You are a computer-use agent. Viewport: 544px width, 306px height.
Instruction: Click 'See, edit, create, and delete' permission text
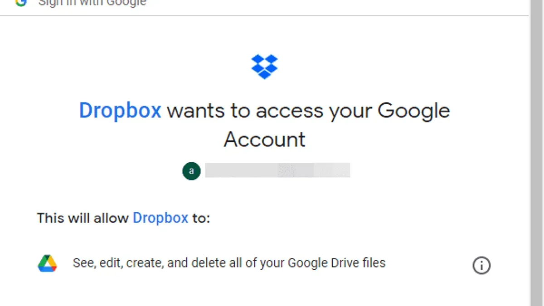click(x=229, y=262)
